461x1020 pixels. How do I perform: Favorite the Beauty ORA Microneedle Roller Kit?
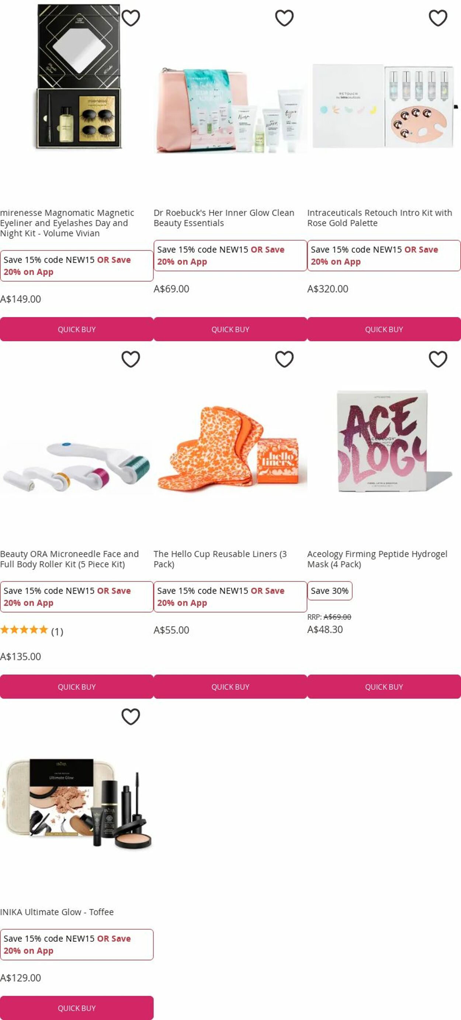(131, 359)
